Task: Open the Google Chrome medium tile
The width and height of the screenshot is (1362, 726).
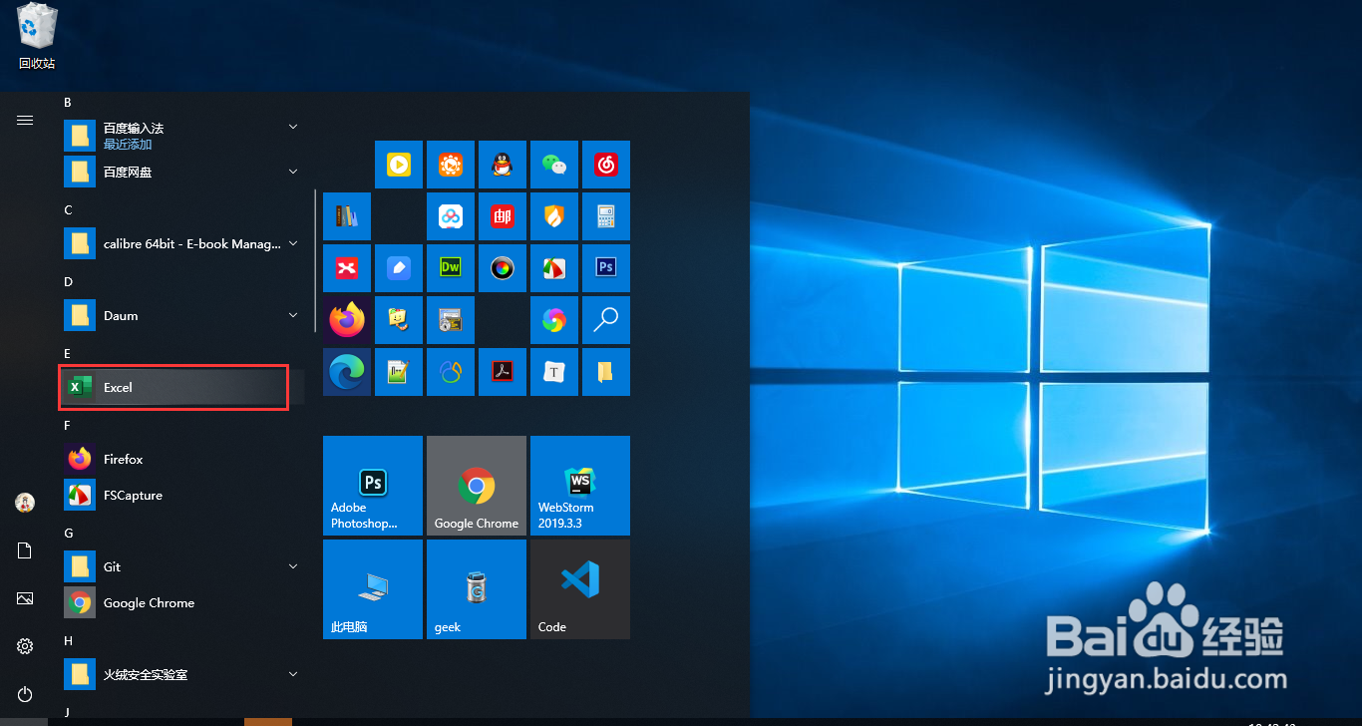Action: pyautogui.click(x=477, y=486)
